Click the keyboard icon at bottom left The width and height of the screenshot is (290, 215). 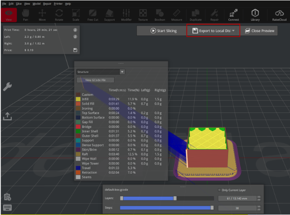point(8,208)
